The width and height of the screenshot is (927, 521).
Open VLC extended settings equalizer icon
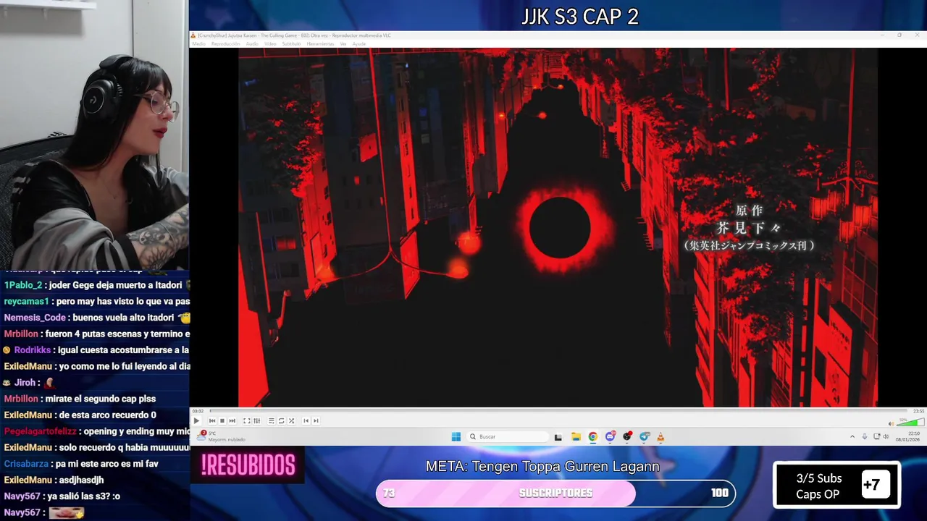tap(256, 420)
